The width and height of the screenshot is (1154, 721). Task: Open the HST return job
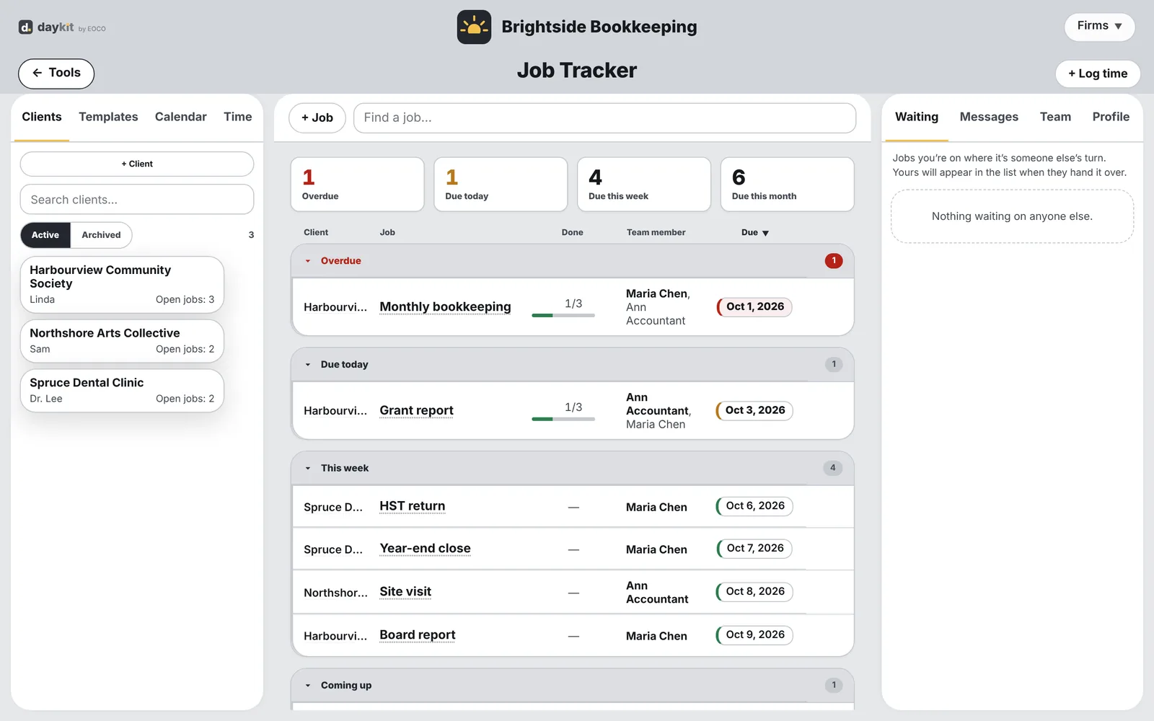point(412,506)
